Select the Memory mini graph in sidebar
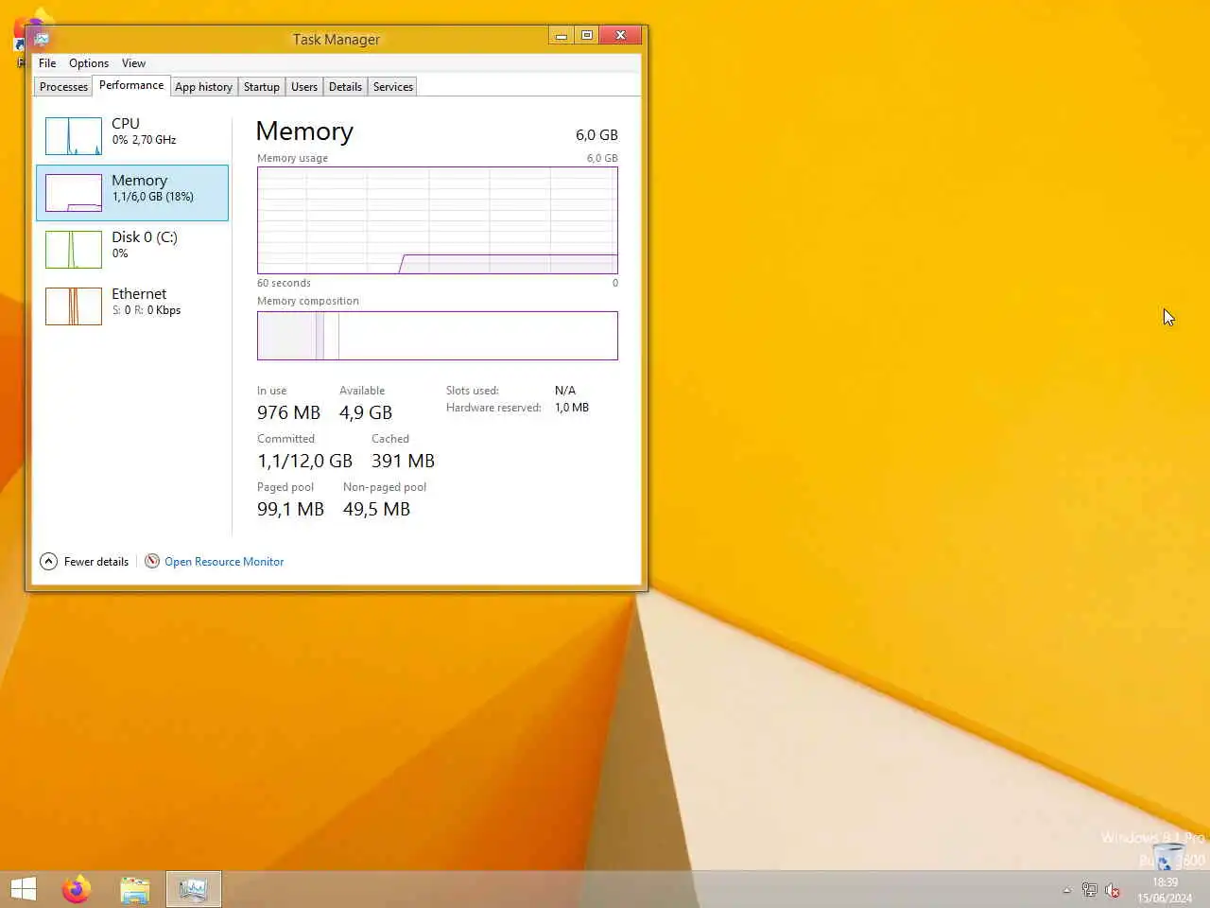The height and width of the screenshot is (908, 1210). pos(74,193)
